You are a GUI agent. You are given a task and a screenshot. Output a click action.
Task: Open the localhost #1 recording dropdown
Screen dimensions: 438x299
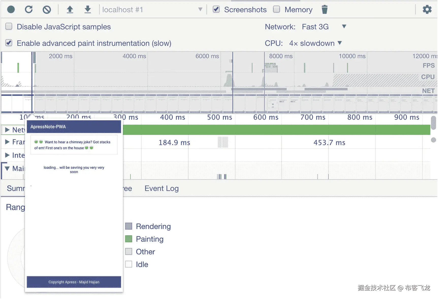[152, 10]
